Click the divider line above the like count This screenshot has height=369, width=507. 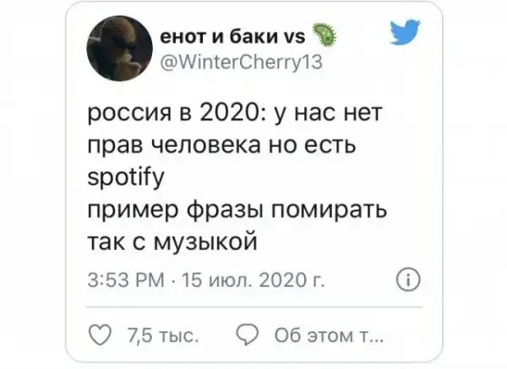pyautogui.click(x=254, y=307)
